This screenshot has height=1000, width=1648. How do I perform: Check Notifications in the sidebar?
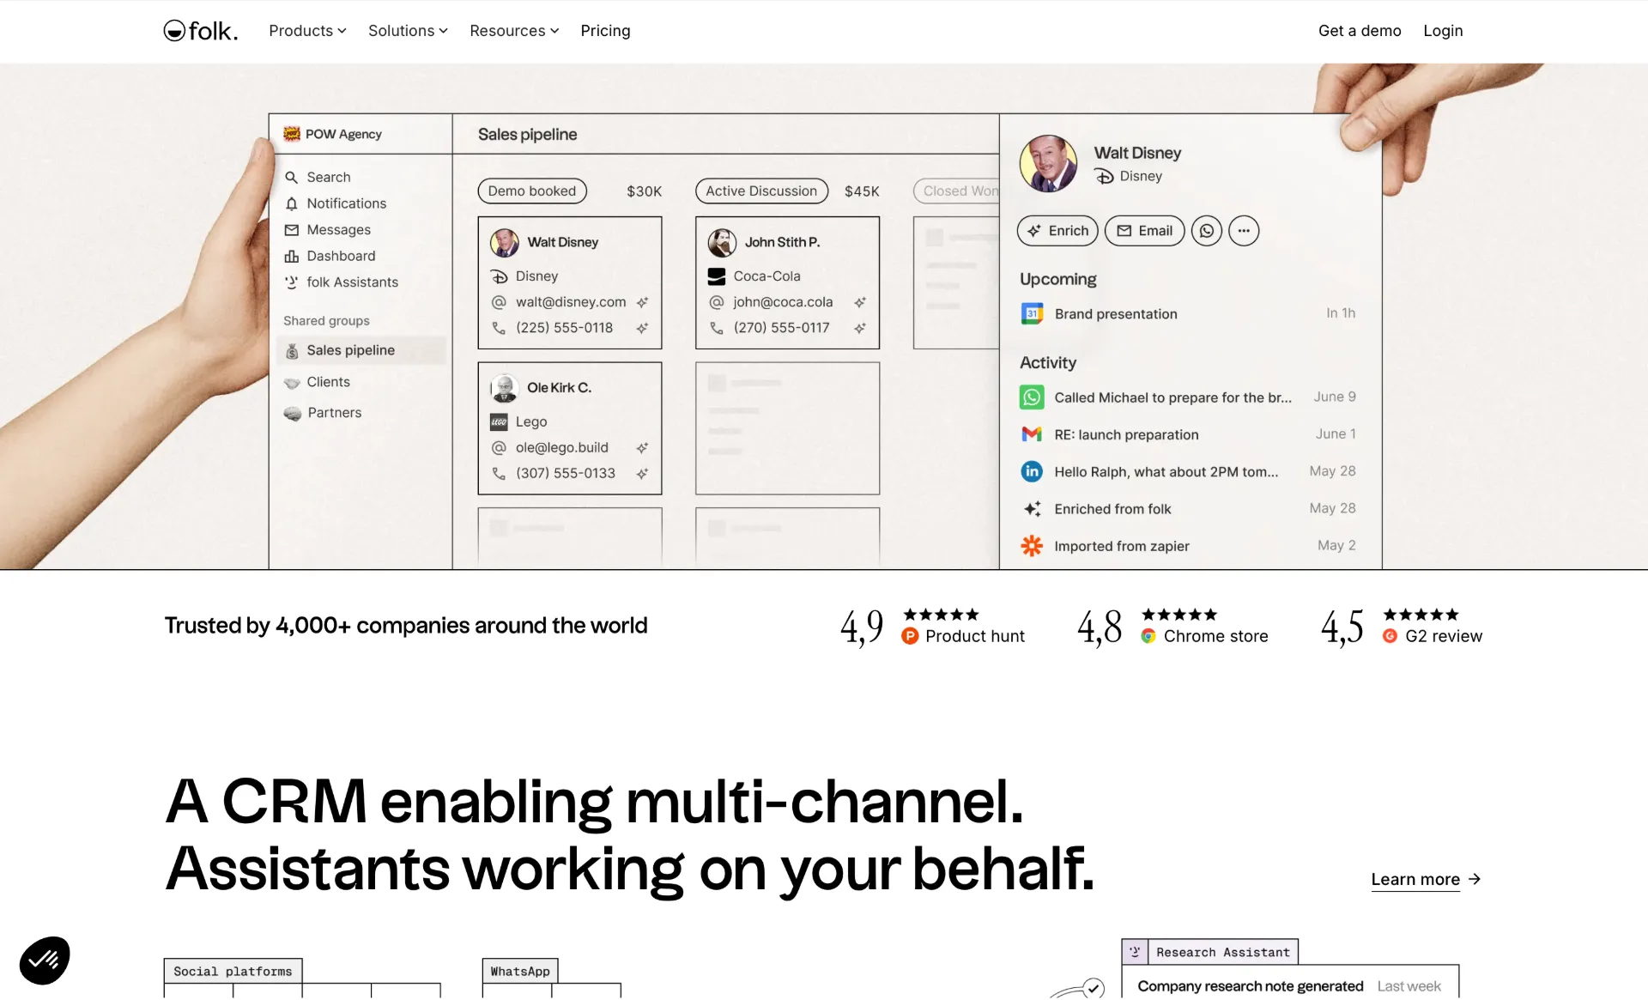pyautogui.click(x=346, y=203)
